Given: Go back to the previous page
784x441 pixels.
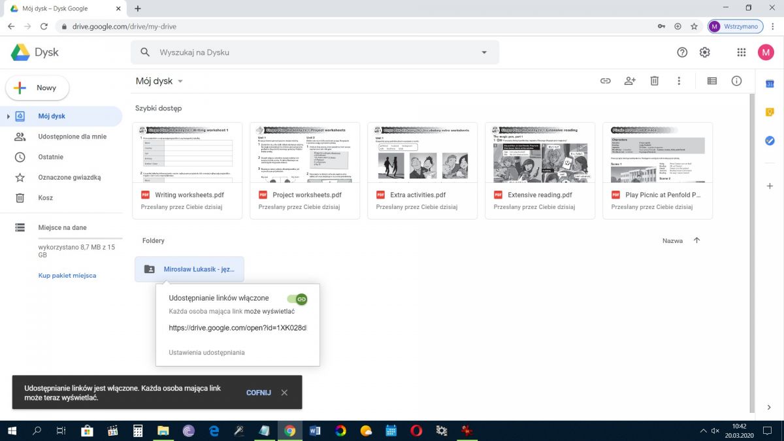Looking at the screenshot, I should coord(11,26).
